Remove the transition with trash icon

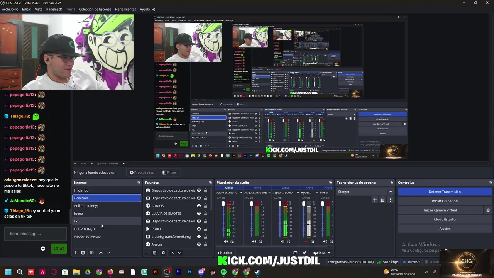pyautogui.click(x=382, y=200)
